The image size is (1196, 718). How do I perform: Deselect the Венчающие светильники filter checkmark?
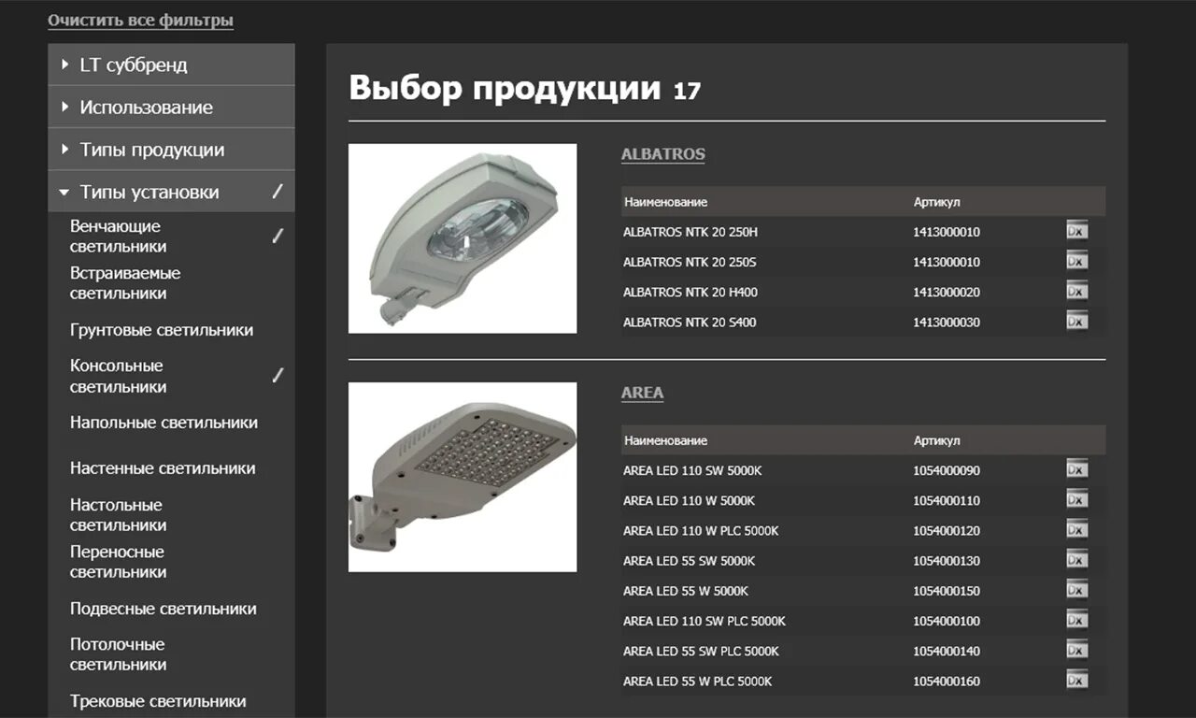point(277,236)
